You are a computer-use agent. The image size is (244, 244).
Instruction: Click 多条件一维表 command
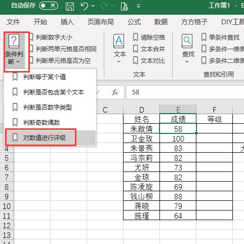pyautogui.click(x=226, y=49)
